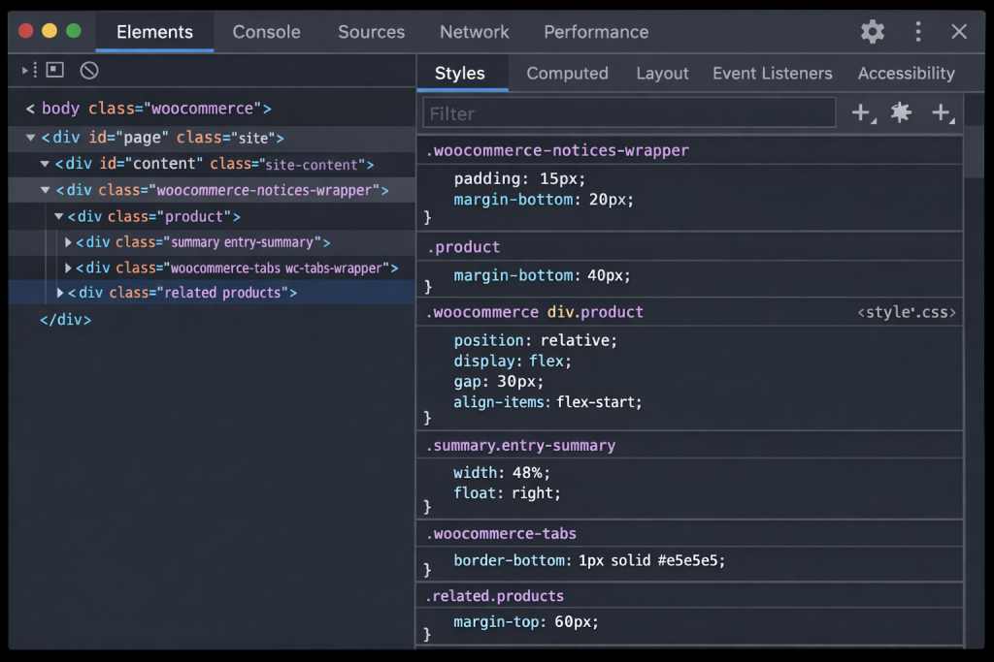Screen dimensions: 994x662
Task: Expand the woocommerce-tabs wc-tabs-wrapper div
Action: click(68, 268)
